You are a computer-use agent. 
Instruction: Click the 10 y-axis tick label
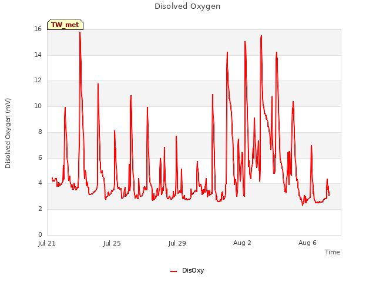(x=38, y=106)
